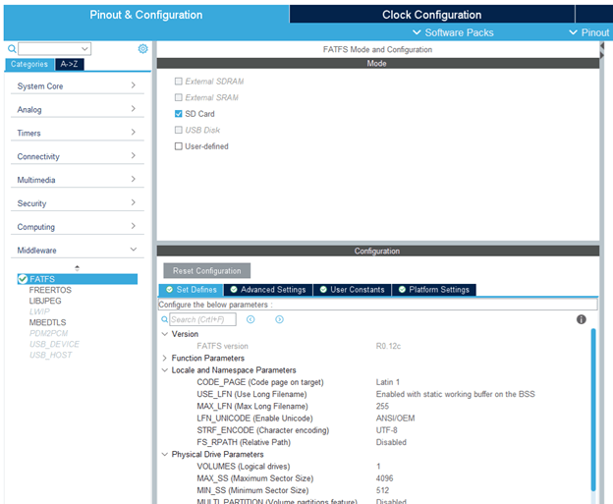Uncheck the SD Card mode checkbox
The width and height of the screenshot is (613, 504).
[x=178, y=114]
